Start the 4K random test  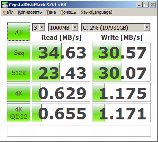coord(19,92)
